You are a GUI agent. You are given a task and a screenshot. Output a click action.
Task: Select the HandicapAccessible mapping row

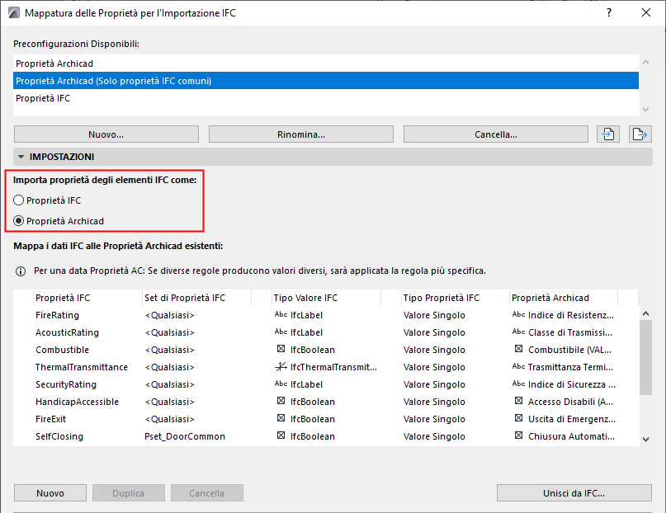coord(77,402)
